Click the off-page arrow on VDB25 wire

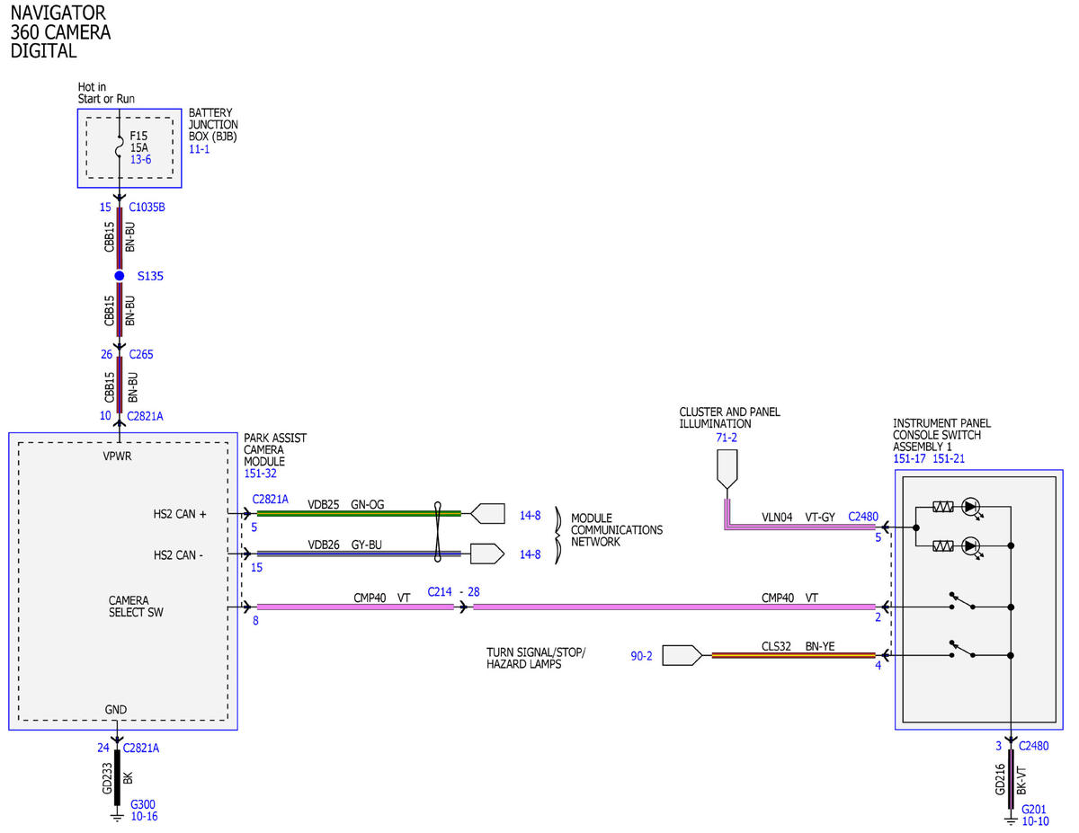click(x=487, y=513)
